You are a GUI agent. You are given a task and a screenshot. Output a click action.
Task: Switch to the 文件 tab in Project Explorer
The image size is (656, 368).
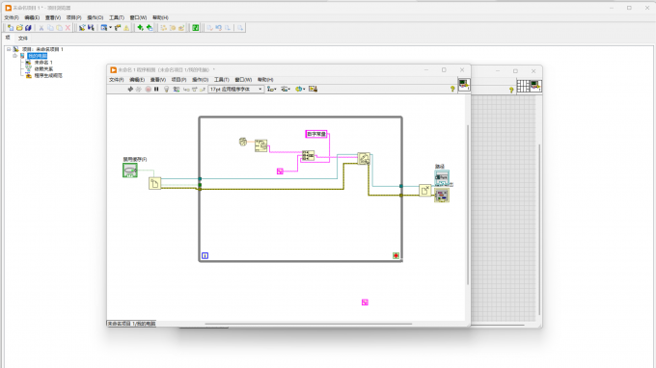[x=22, y=38]
